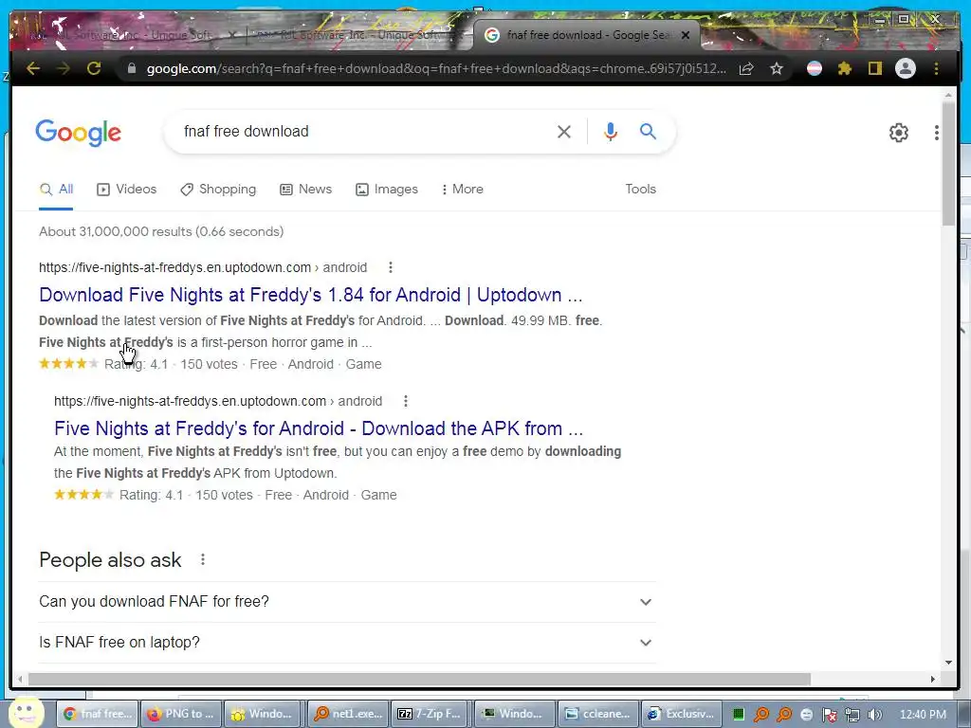Screen dimensions: 971x728
Task: Open the Start button smiley face
Action: click(26, 713)
